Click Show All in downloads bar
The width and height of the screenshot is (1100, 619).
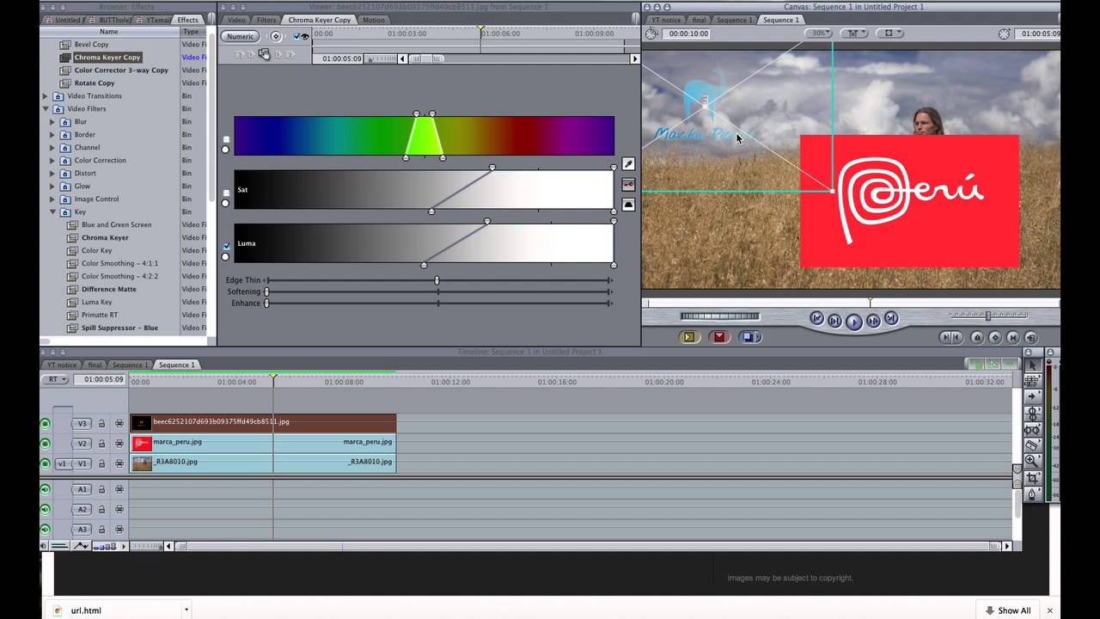tap(1006, 610)
